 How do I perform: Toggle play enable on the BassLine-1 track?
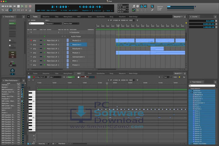(44, 45)
